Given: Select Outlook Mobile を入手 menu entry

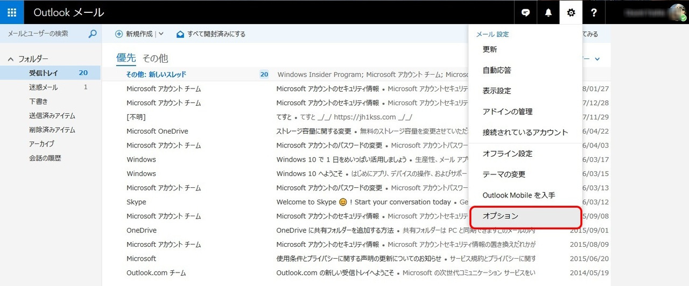Looking at the screenshot, I should pos(525,195).
